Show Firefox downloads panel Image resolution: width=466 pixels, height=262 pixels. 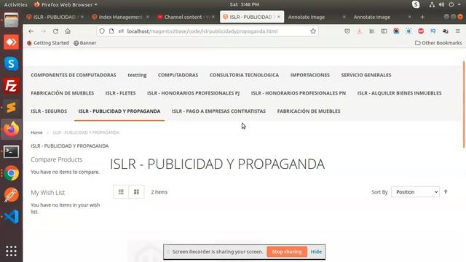(359, 31)
